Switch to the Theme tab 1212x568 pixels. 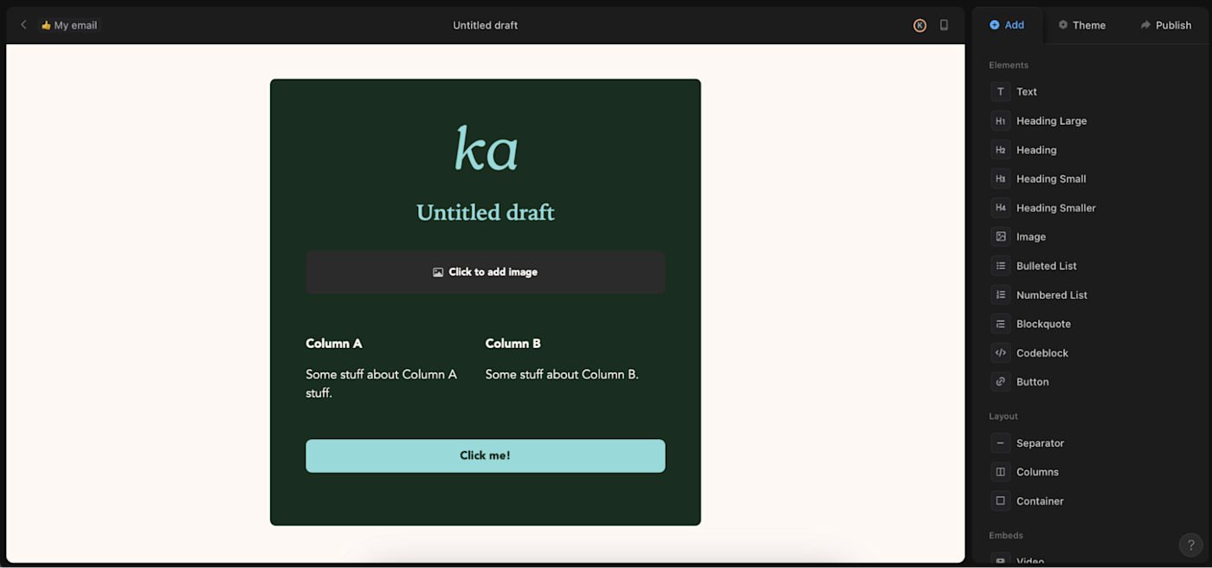click(1081, 25)
